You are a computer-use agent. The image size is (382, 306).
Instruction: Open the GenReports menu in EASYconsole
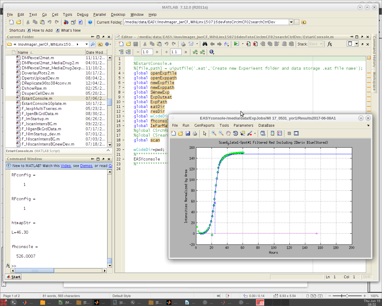(204, 126)
